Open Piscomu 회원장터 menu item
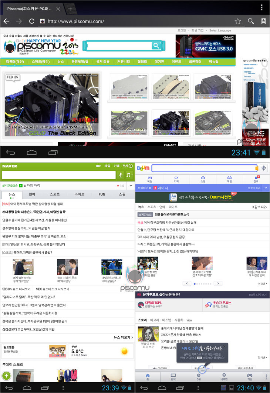The width and height of the screenshot is (270, 393). tap(195, 61)
